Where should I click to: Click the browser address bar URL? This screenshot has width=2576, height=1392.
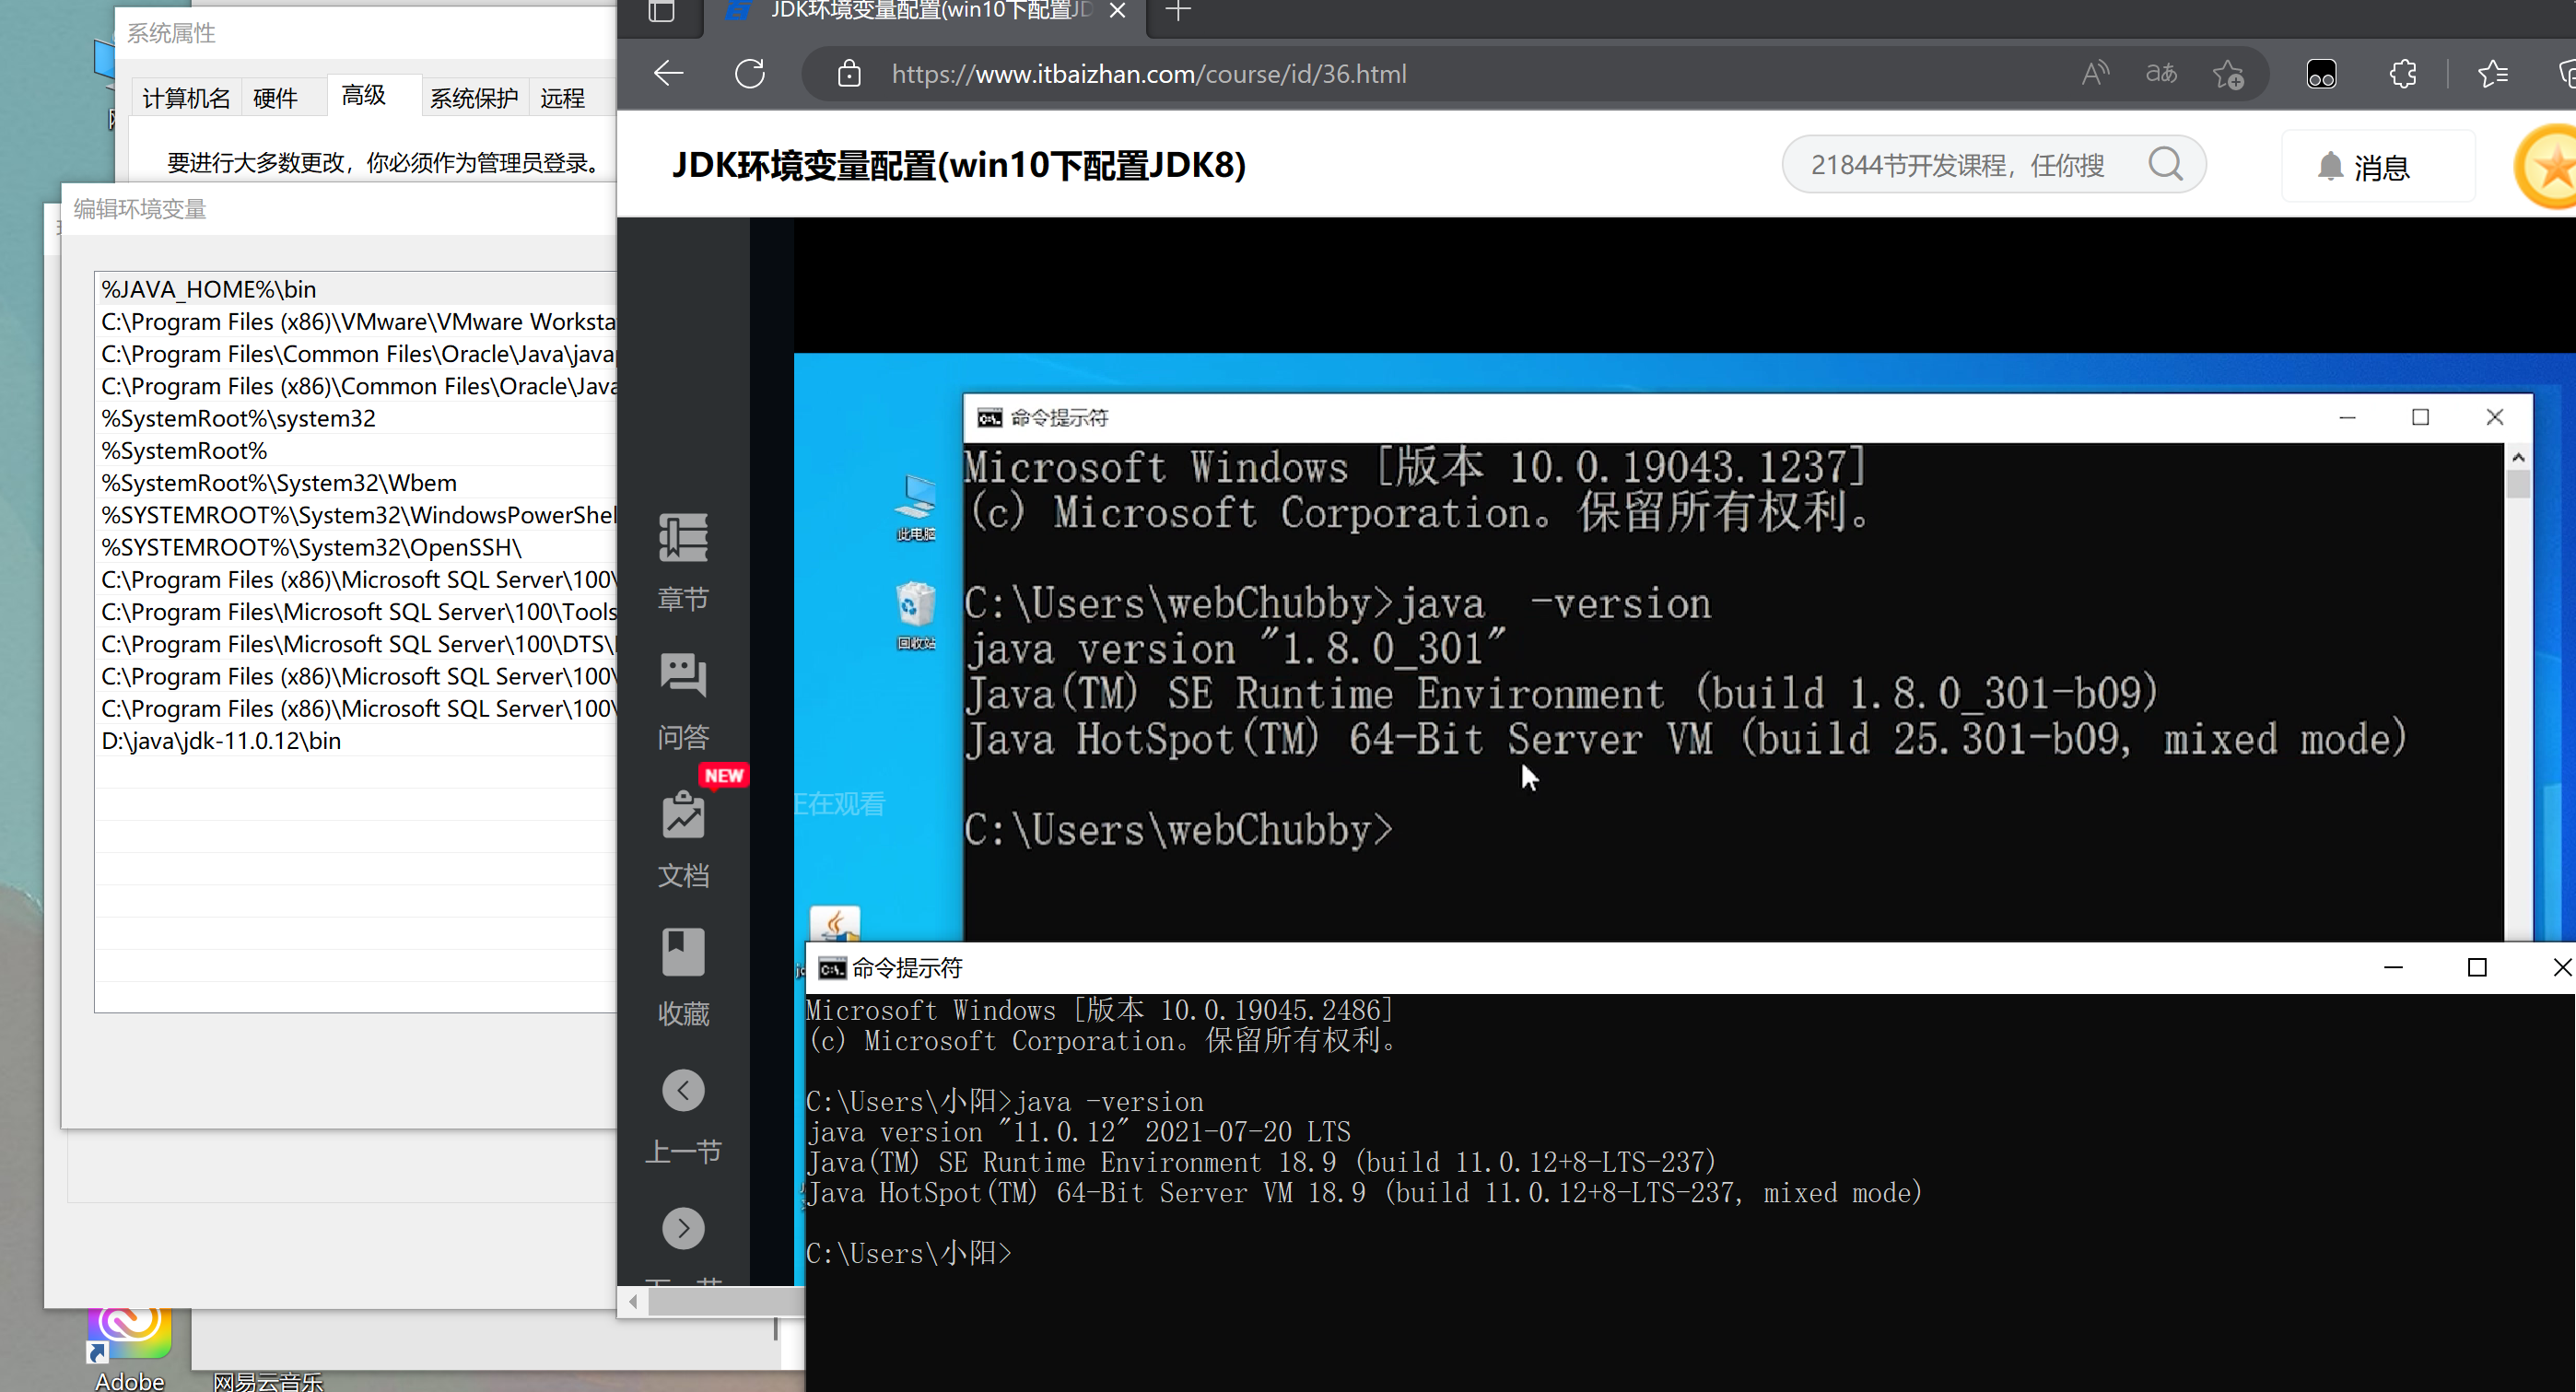(x=1148, y=74)
